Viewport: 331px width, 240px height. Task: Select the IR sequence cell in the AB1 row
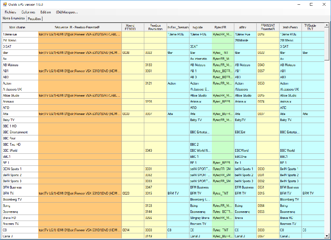pyautogui.click(x=80, y=71)
